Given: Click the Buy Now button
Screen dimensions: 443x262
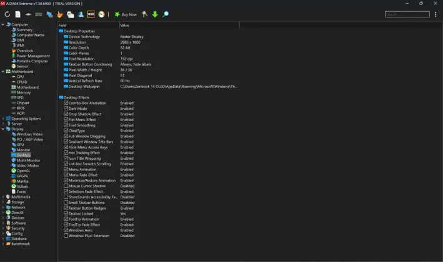Looking at the screenshot, I should tap(126, 14).
